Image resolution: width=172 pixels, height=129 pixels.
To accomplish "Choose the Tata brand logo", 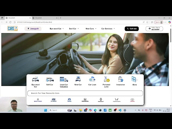I will coord(69,100).
